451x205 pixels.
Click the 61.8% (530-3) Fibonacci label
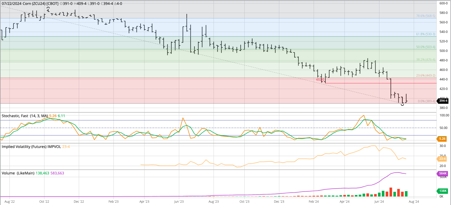pyautogui.click(x=426, y=34)
